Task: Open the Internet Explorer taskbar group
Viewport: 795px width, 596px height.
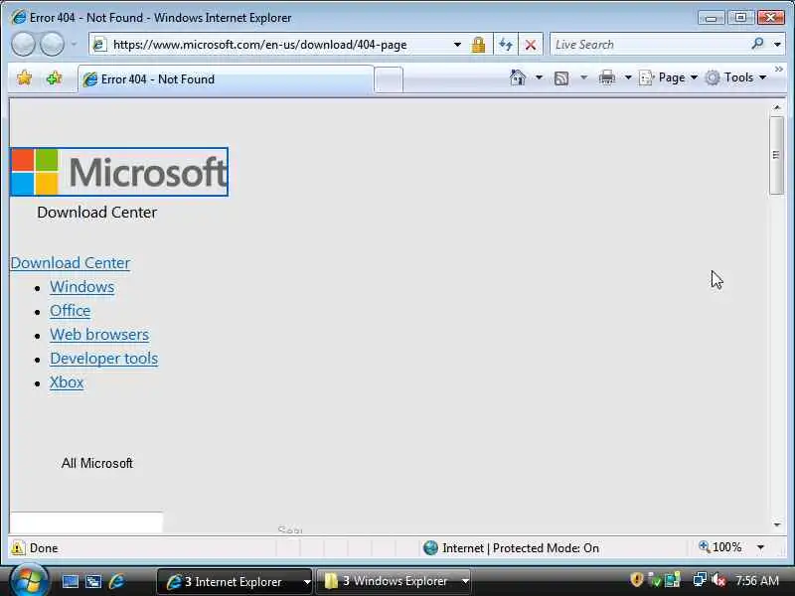Action: click(235, 581)
